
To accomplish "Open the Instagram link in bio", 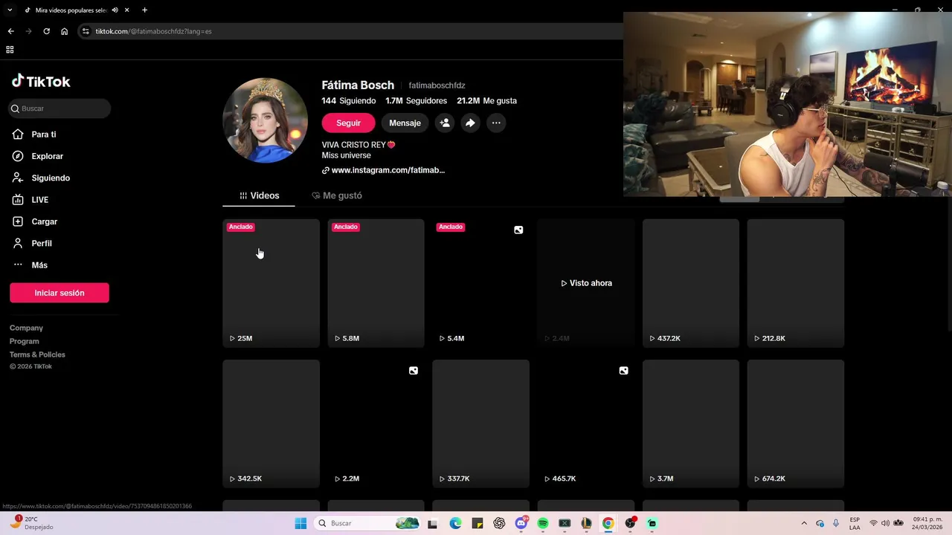I will (384, 170).
